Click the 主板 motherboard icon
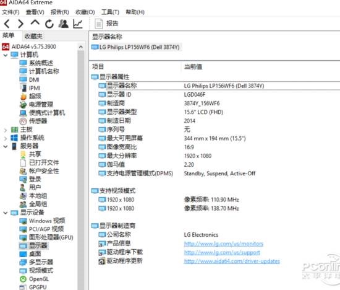This screenshot has height=290, width=340. coord(14,130)
